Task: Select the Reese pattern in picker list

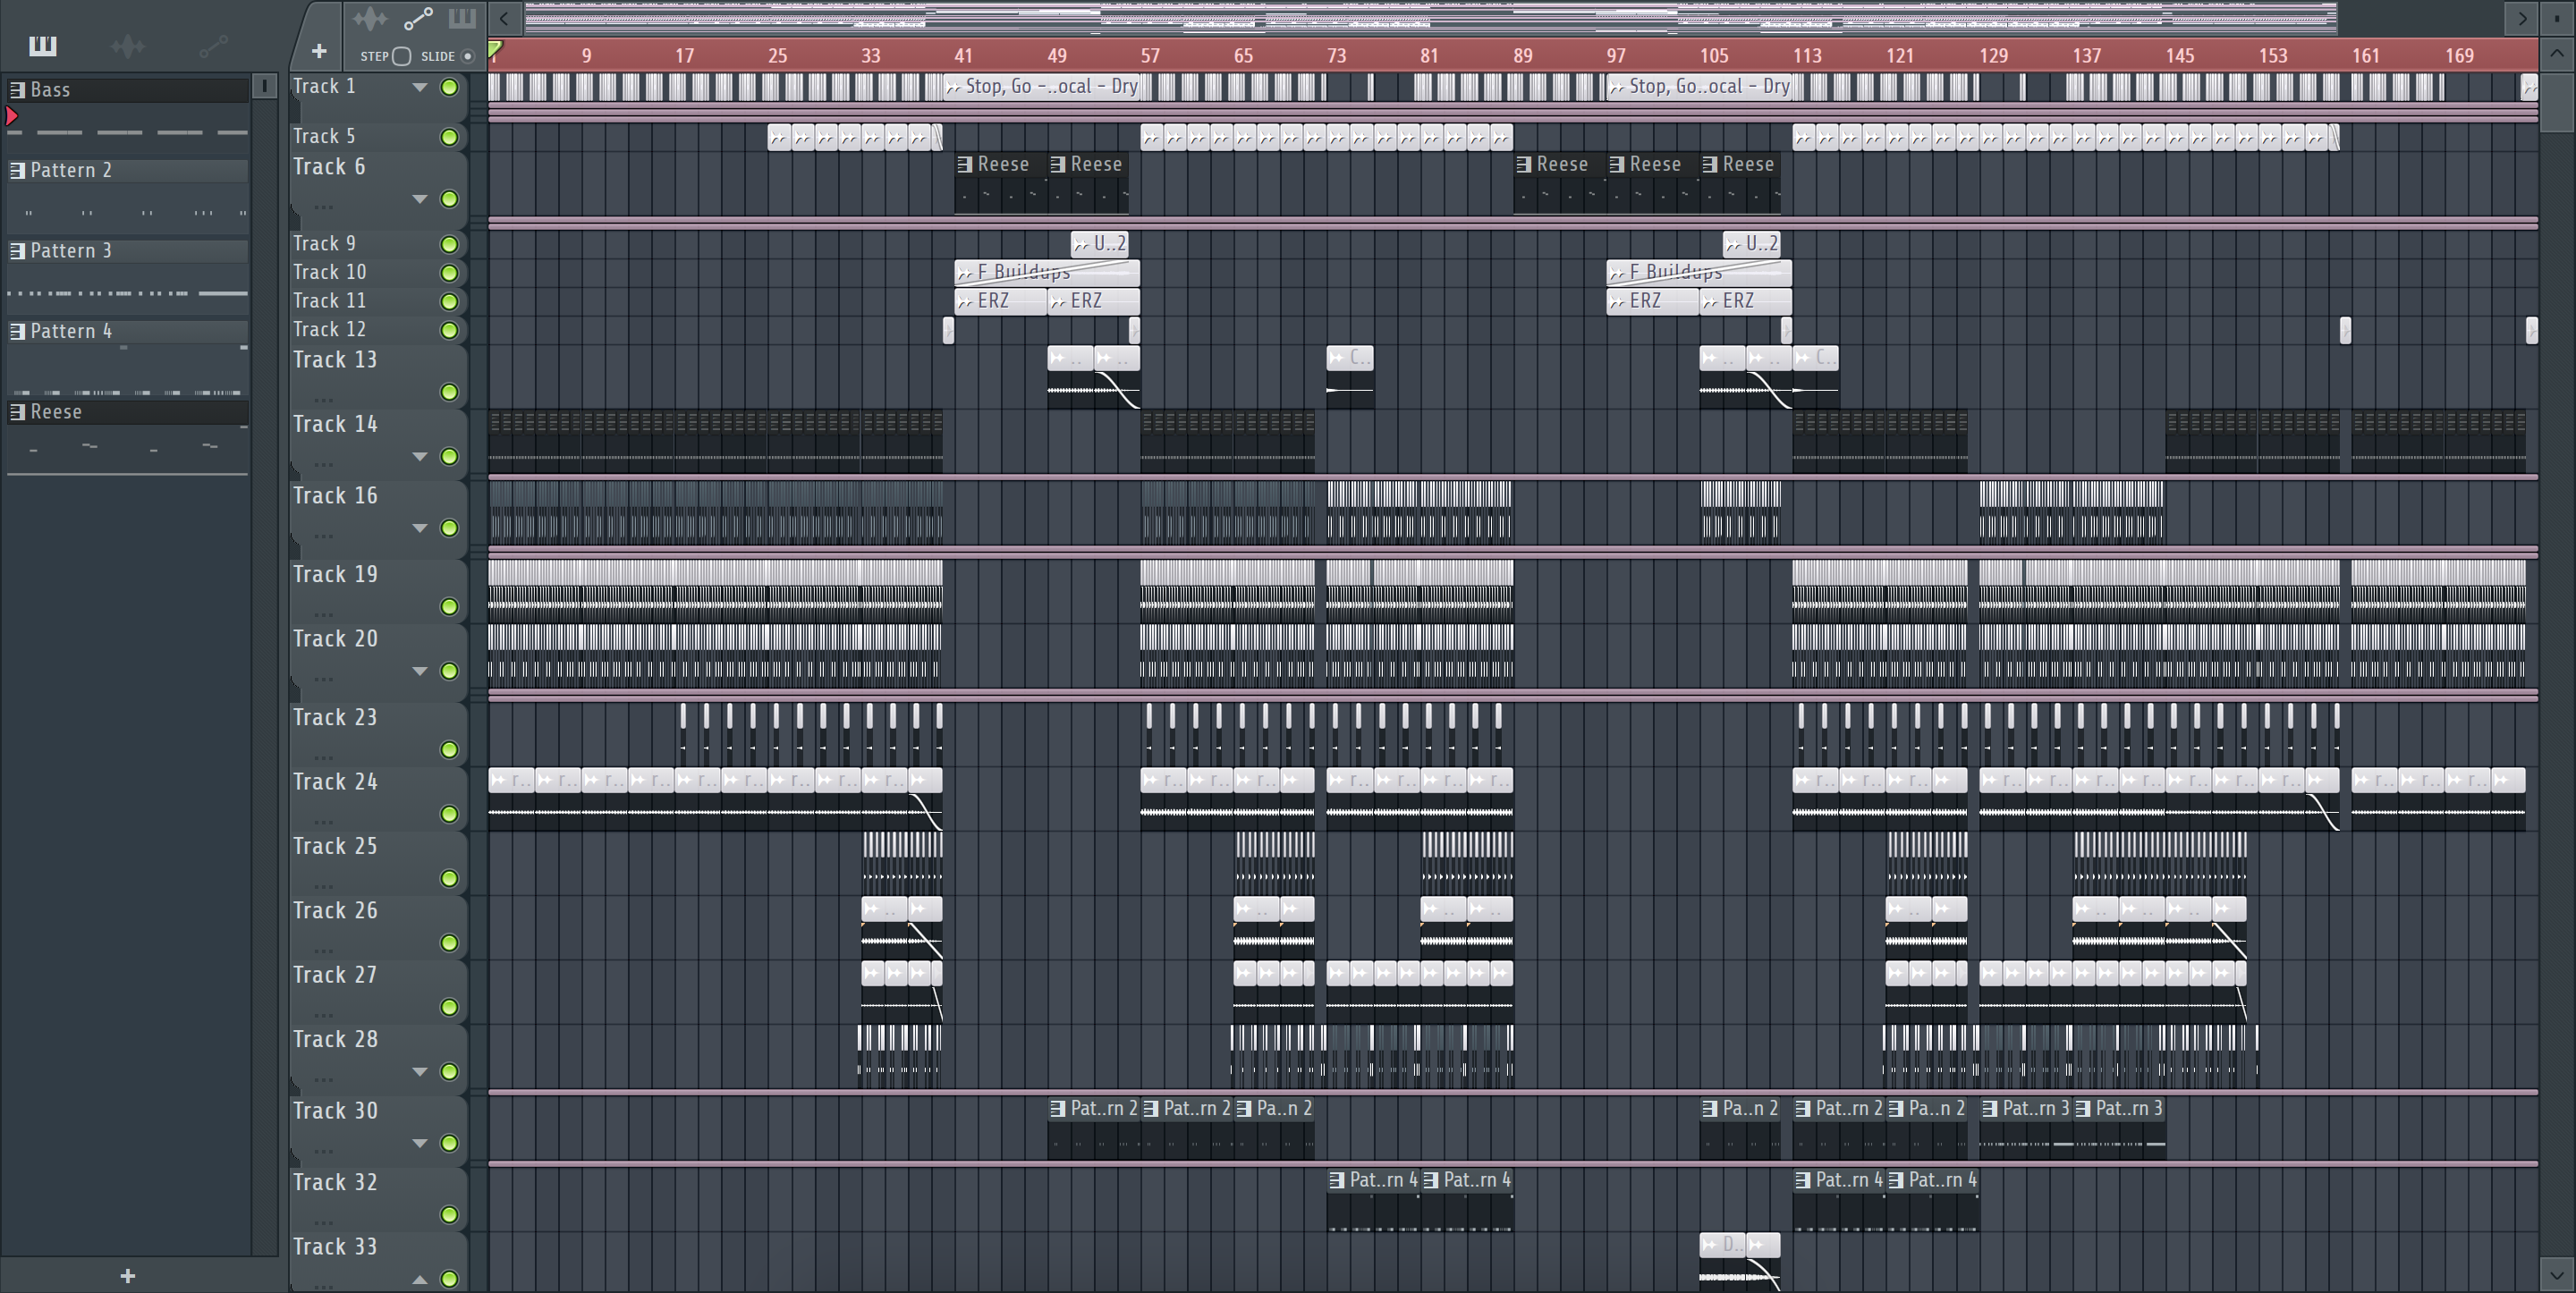Action: point(128,412)
